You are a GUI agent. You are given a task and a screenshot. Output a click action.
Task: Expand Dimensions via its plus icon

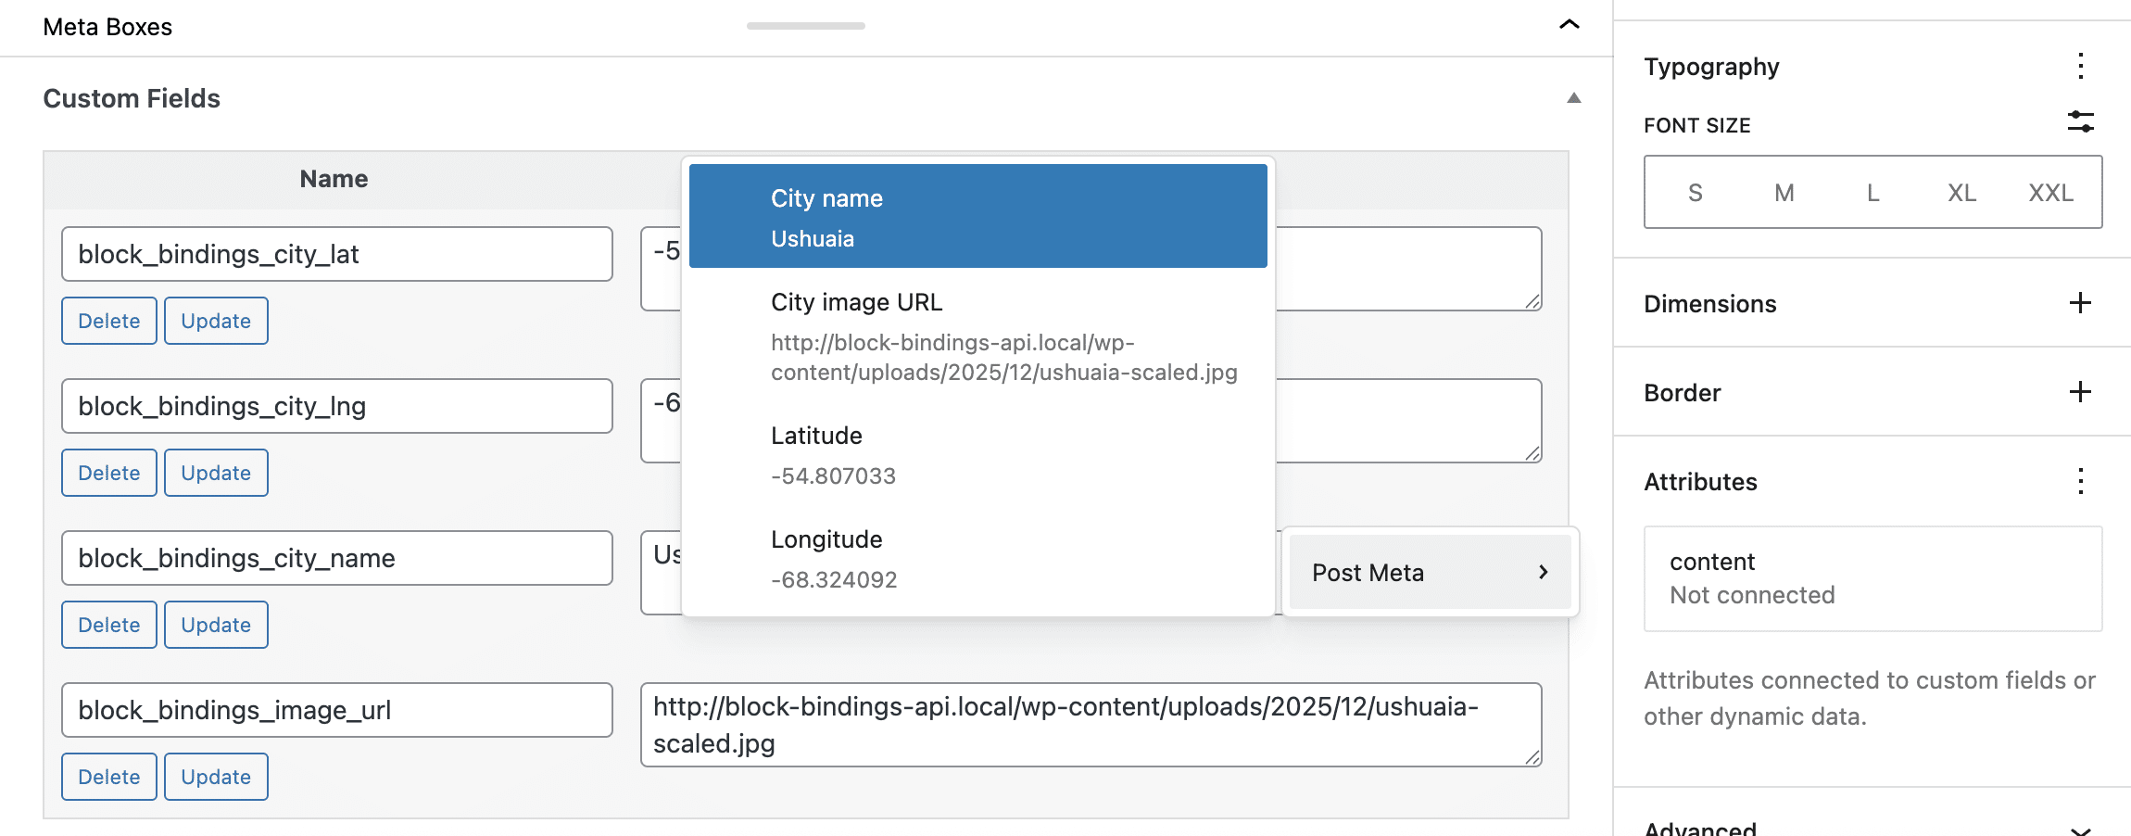pos(2081,303)
